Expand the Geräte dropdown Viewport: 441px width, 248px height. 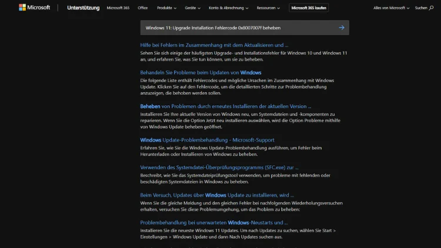[x=193, y=8]
